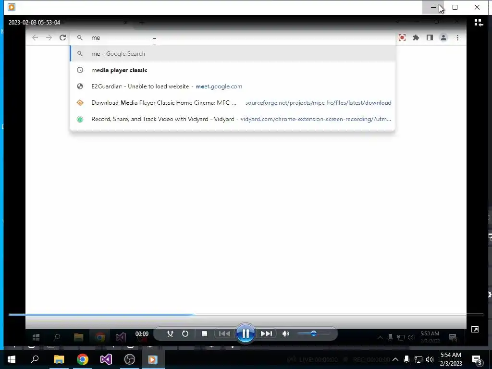492x369 pixels.
Task: Open the Windows Start menu
Action: [12, 359]
